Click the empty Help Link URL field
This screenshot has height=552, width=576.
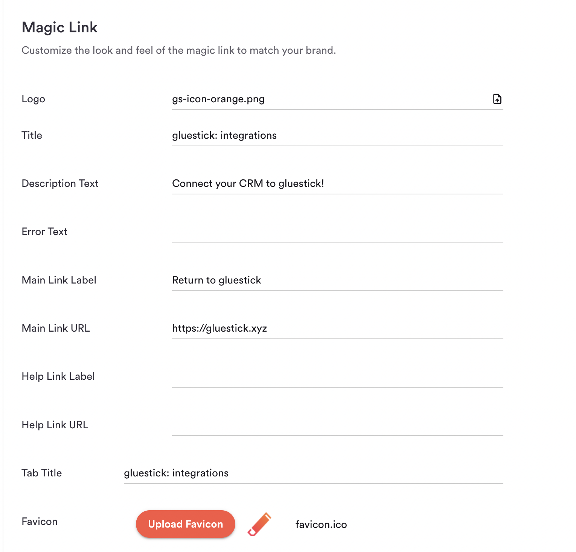click(337, 425)
